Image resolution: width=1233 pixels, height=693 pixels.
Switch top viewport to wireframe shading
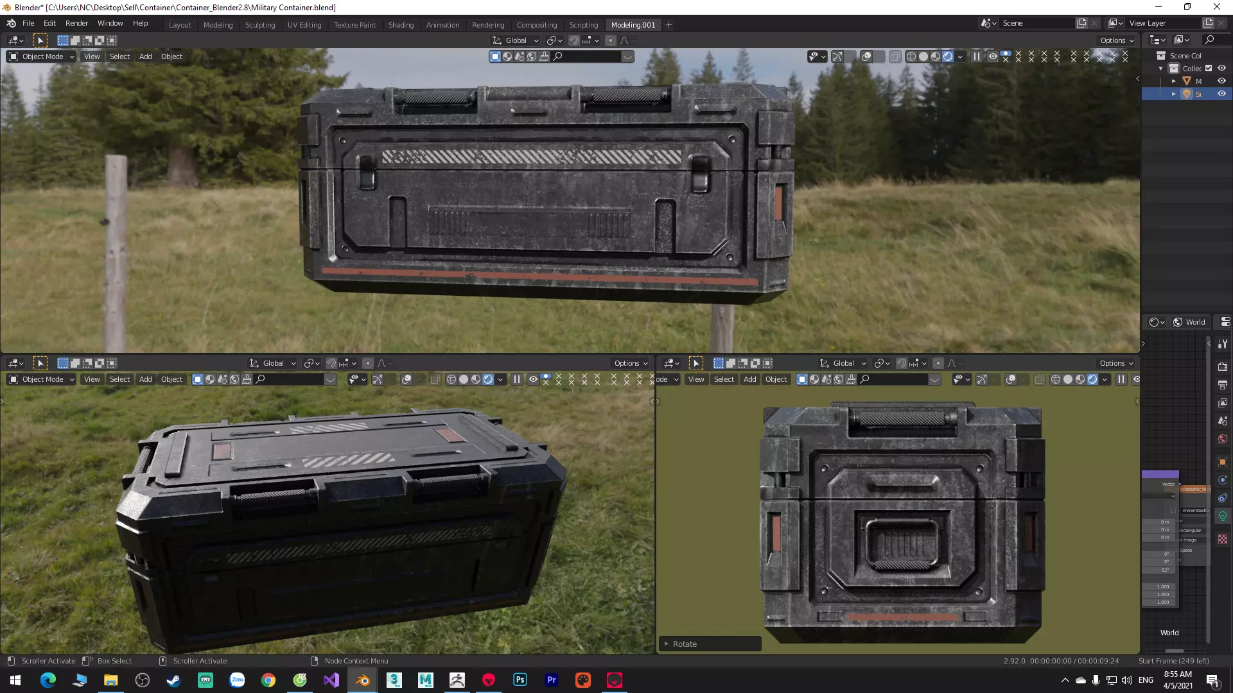pos(911,56)
